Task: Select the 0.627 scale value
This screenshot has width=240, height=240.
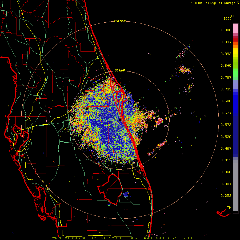Action: [226, 113]
